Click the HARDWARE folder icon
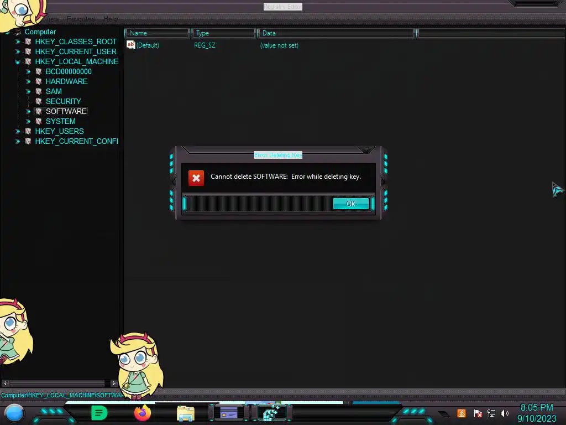The image size is (566, 425). pos(38,81)
